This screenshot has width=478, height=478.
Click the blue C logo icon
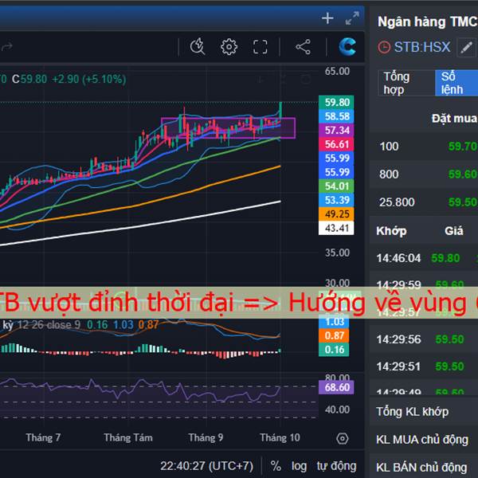347,47
